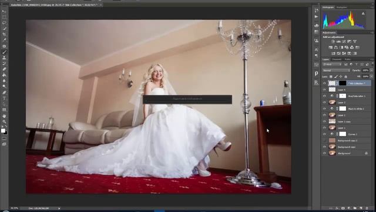This screenshot has width=376, height=212.
Task: Select the Crop tool
Action: tap(4, 34)
